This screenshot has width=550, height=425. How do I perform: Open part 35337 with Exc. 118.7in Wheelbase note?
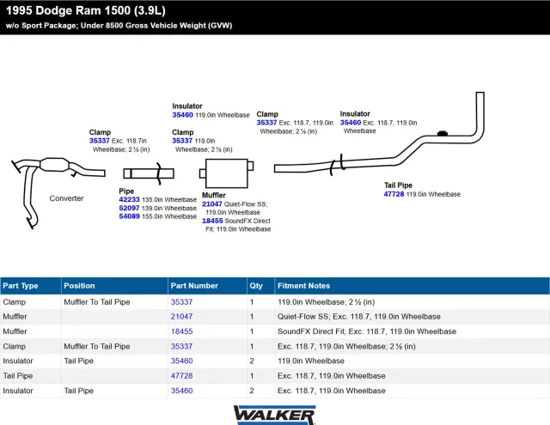coord(100,141)
